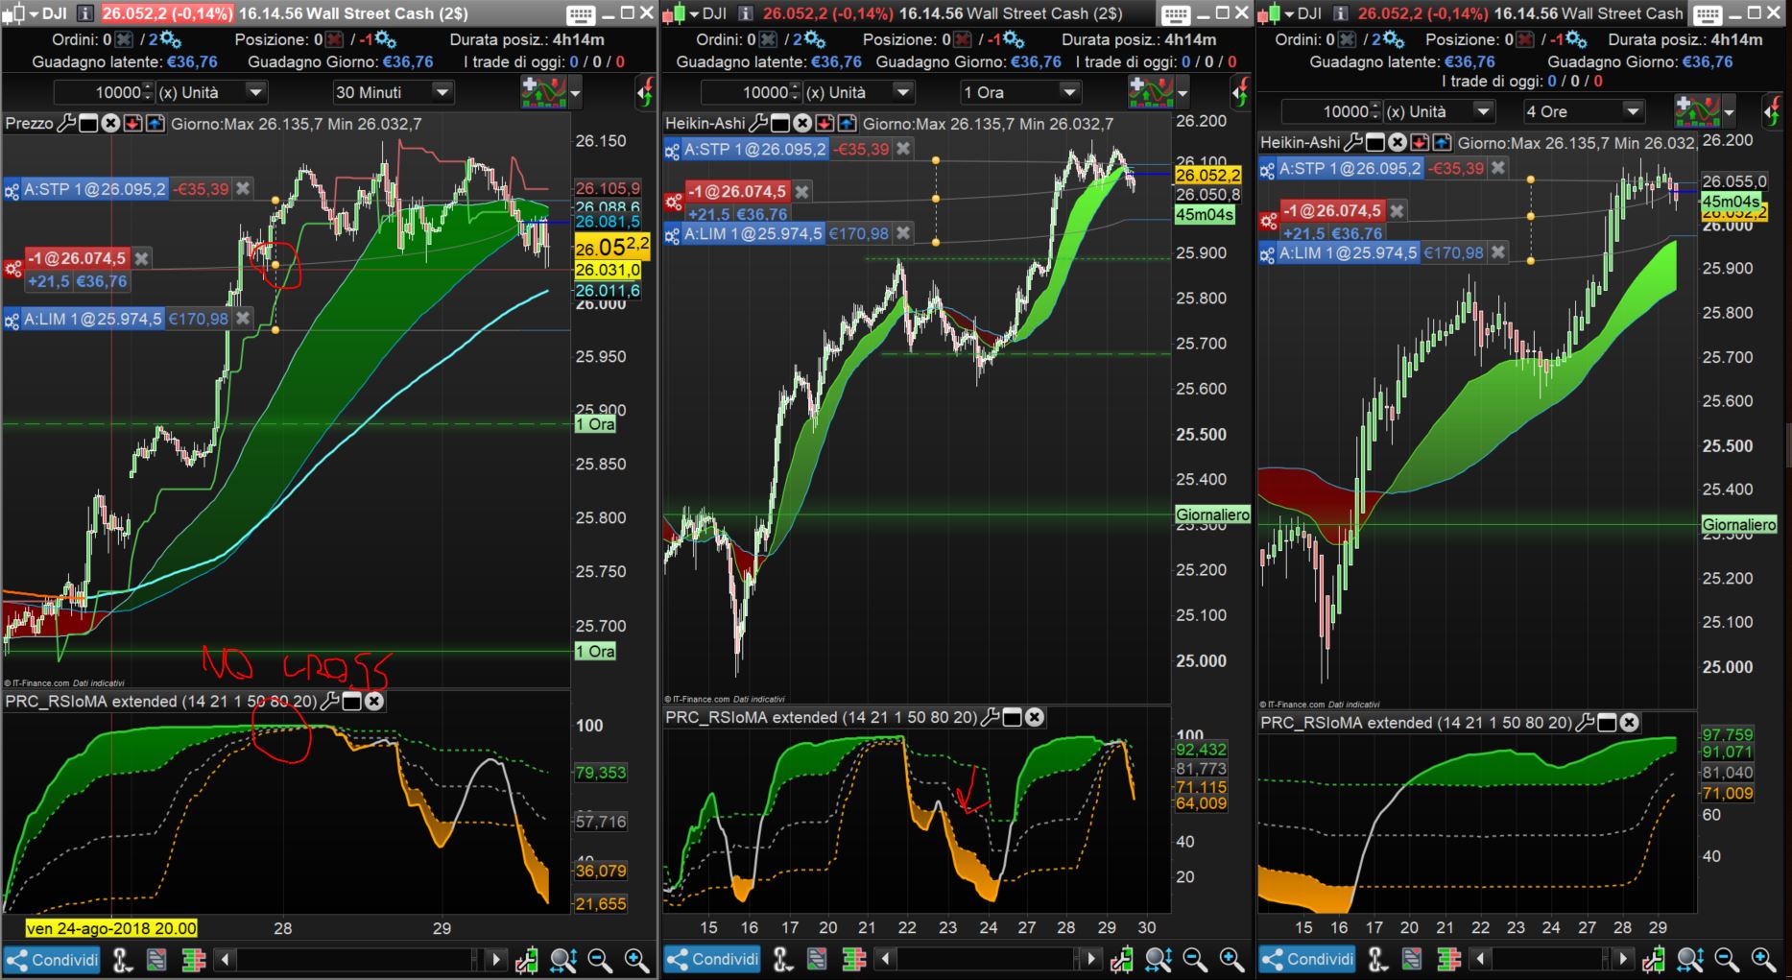The height and width of the screenshot is (980, 1792).
Task: Open candlestick chart settings icon on 30 Minuti chart
Action: click(526, 960)
